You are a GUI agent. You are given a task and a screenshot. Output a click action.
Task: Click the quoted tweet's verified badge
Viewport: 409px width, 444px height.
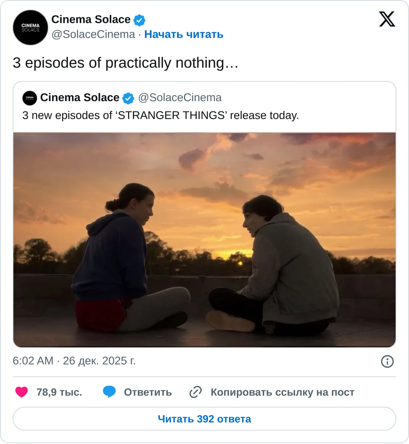tap(128, 98)
